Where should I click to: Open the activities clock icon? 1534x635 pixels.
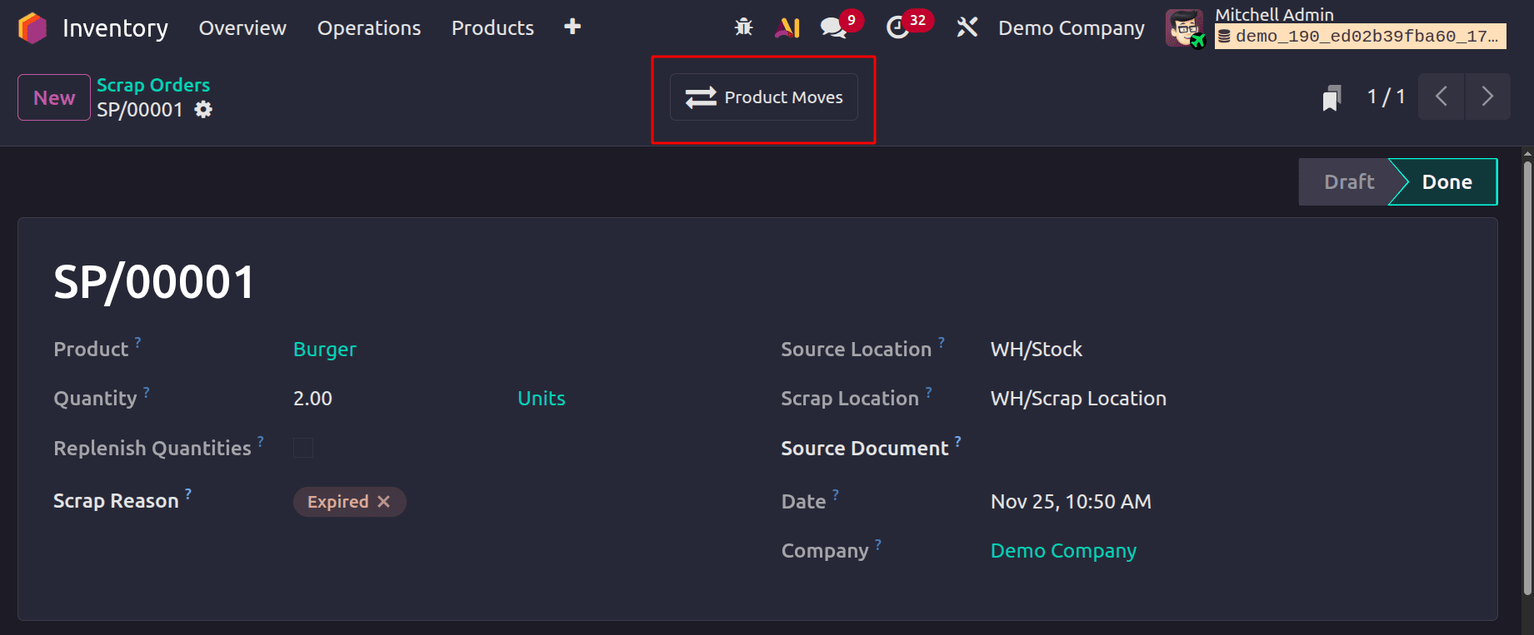click(897, 27)
